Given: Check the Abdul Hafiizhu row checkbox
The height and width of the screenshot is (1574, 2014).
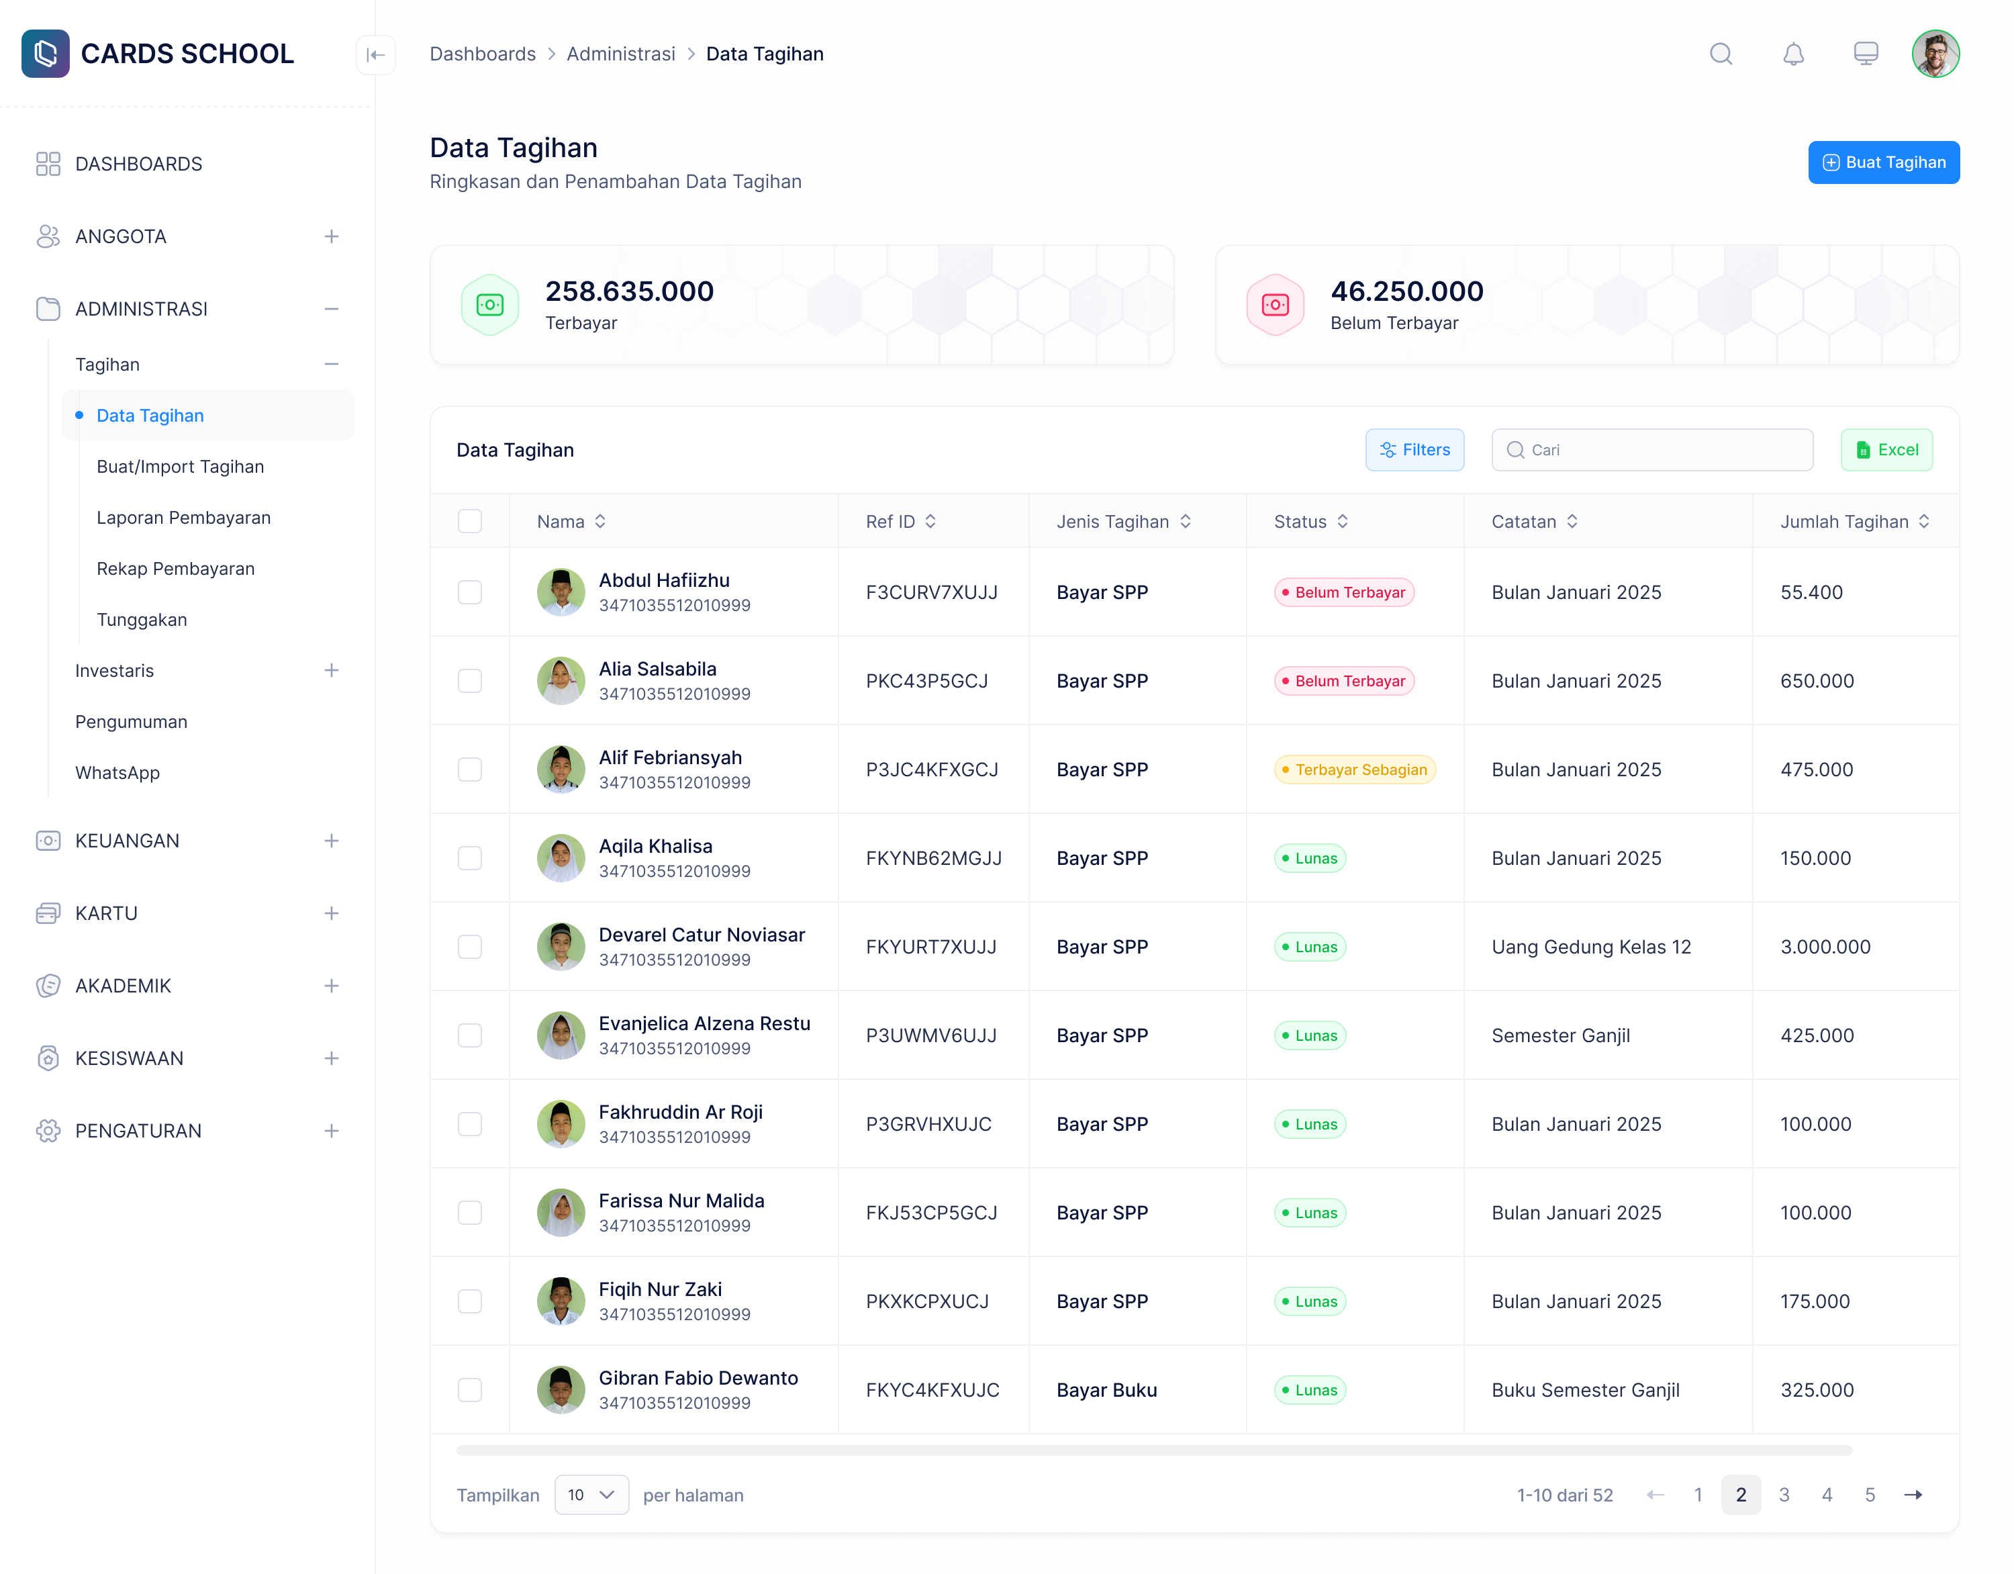Looking at the screenshot, I should pos(469,592).
